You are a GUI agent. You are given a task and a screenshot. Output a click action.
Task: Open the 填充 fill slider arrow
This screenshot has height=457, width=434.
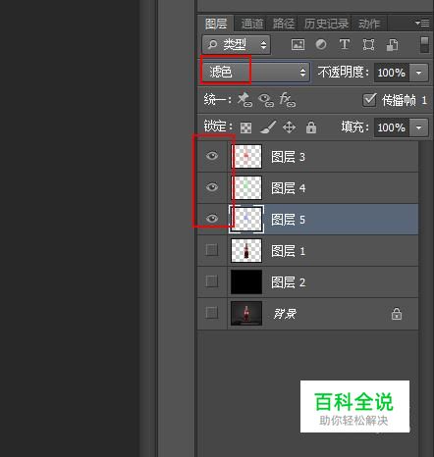(x=419, y=127)
